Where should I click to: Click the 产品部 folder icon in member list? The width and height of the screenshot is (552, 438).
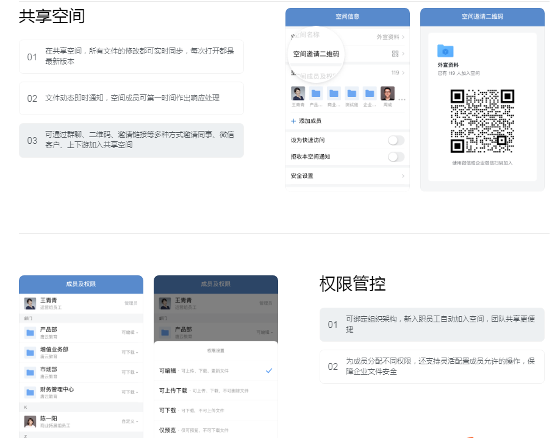[30, 333]
